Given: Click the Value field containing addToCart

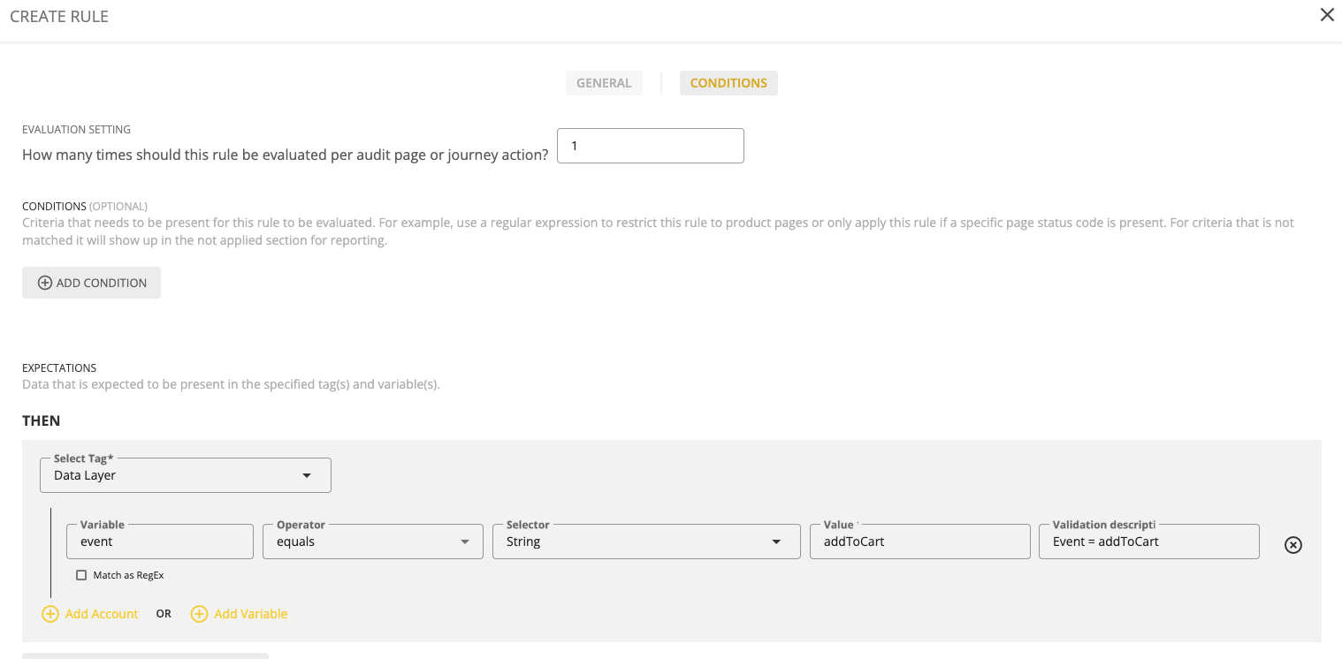Looking at the screenshot, I should [x=919, y=542].
